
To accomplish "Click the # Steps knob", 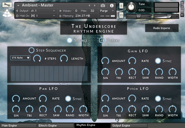I will point(37,58).
